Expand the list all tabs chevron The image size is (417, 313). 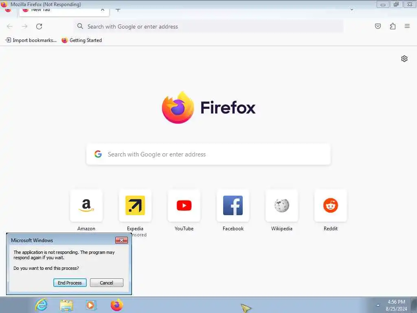tap(351, 10)
